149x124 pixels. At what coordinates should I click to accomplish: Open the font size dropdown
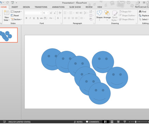[x=48, y=13]
